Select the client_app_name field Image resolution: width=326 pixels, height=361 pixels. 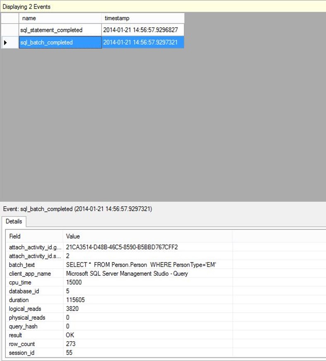coord(30,274)
